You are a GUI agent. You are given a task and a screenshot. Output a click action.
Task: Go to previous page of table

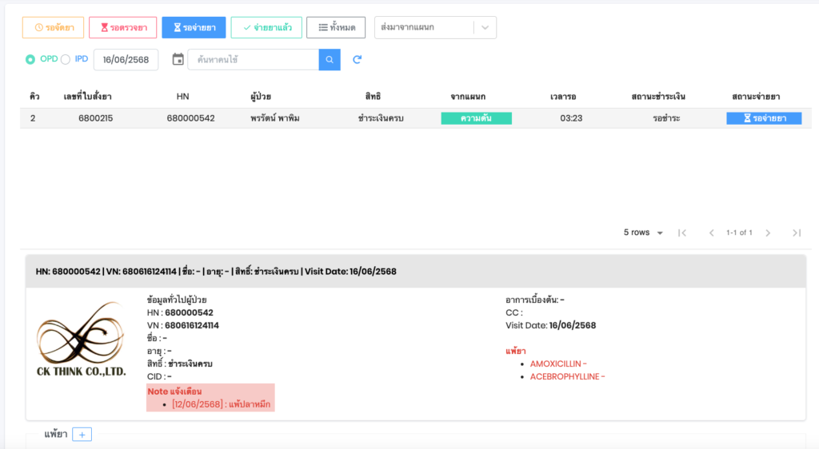(711, 232)
